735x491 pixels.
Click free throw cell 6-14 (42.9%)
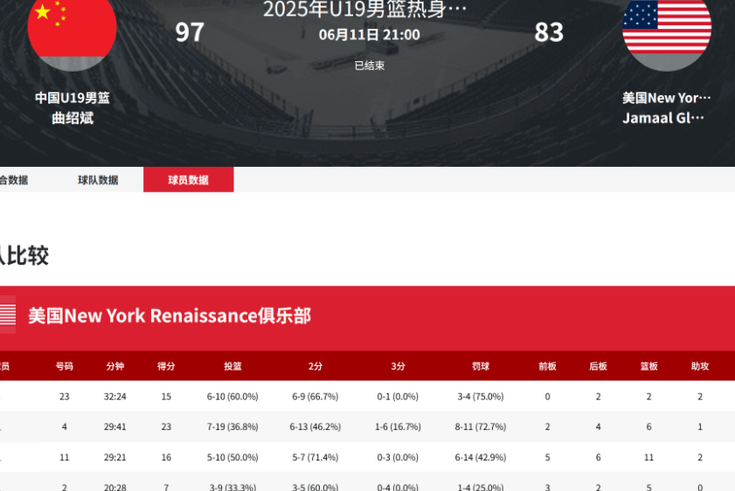tap(481, 457)
